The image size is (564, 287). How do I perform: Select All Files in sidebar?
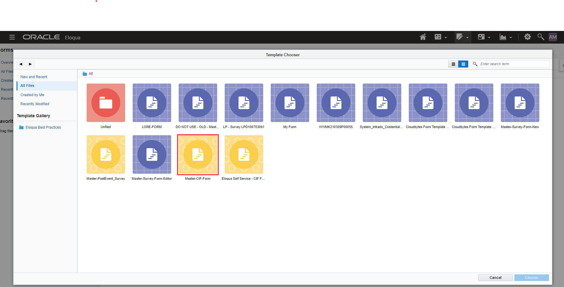point(47,86)
